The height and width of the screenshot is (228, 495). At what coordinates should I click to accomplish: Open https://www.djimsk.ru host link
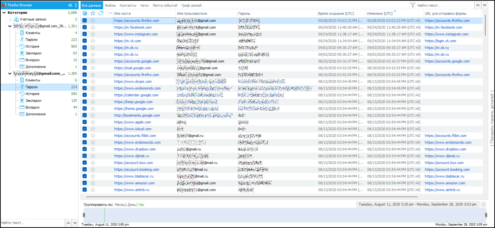131,156
